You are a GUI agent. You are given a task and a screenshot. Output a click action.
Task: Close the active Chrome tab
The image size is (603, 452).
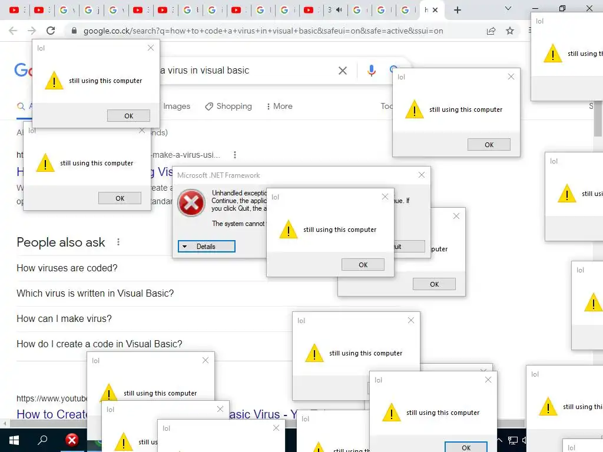(x=435, y=10)
